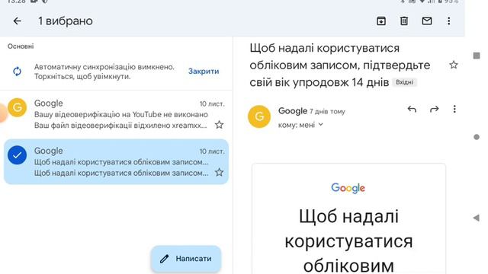Open the top toolbar overflow menu
This screenshot has width=488, height=274.
(449, 21)
